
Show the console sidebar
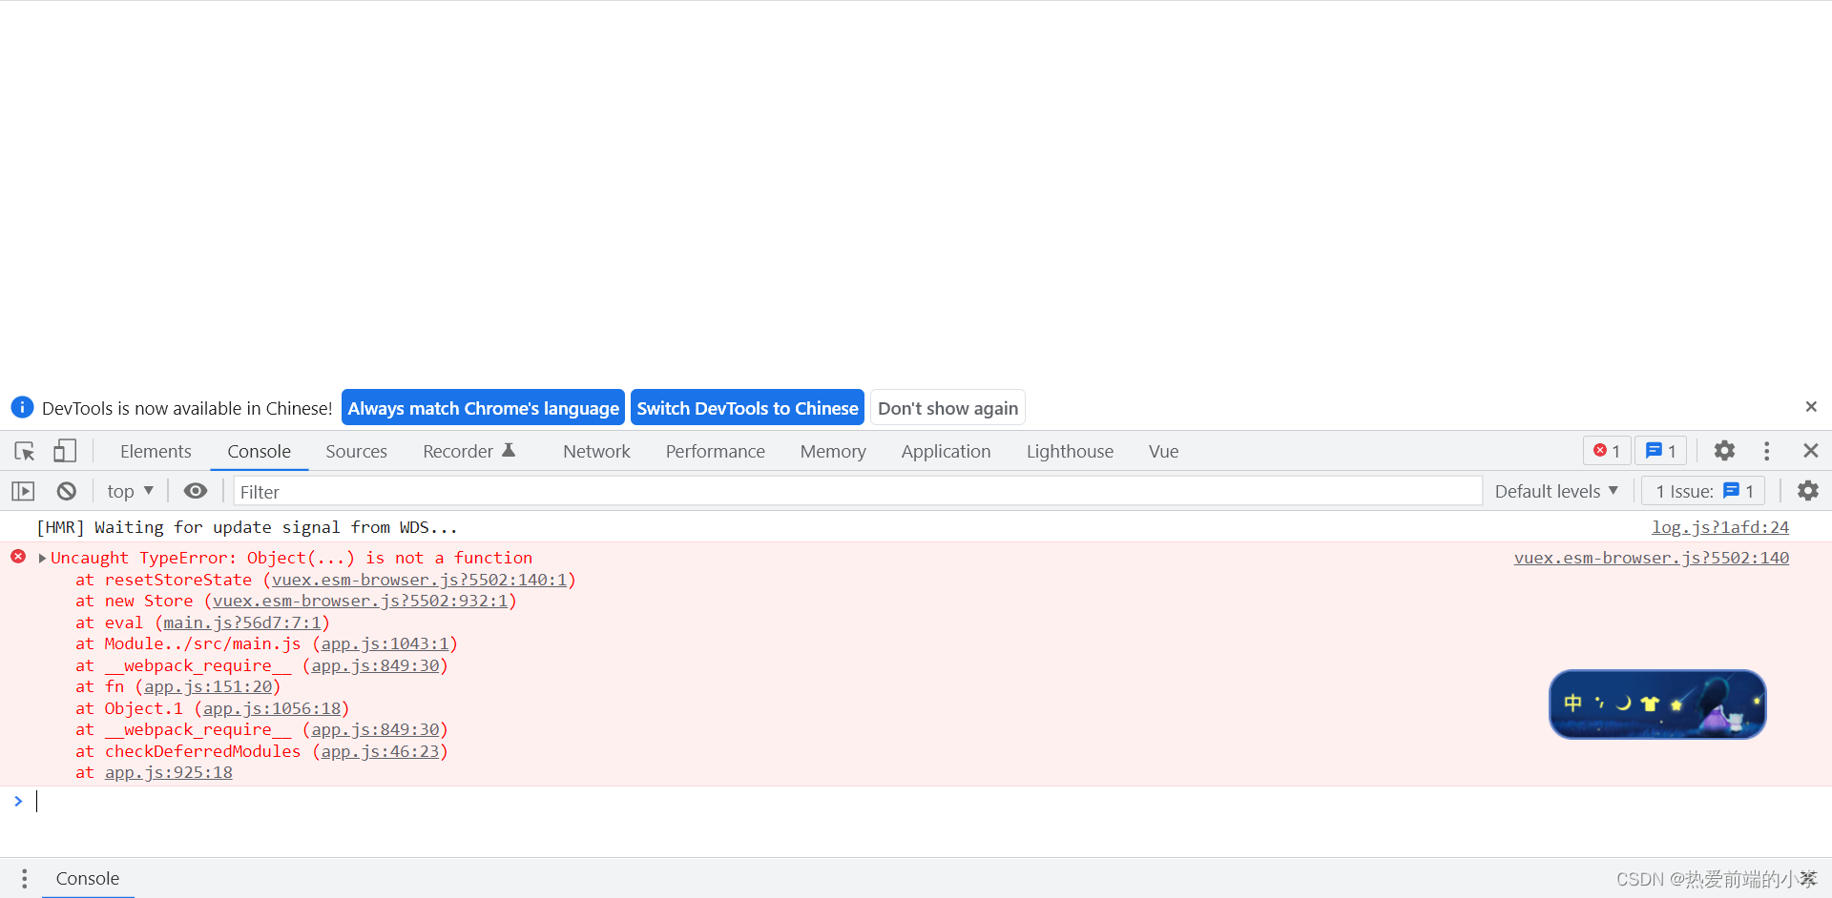(23, 490)
